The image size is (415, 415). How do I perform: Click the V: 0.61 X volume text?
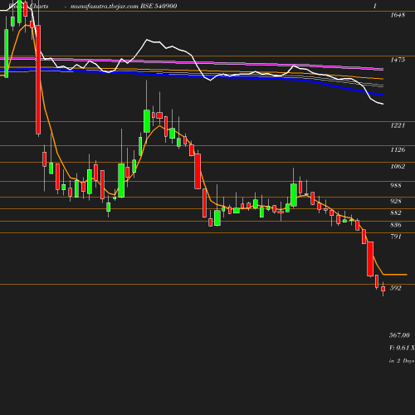(x=402, y=348)
